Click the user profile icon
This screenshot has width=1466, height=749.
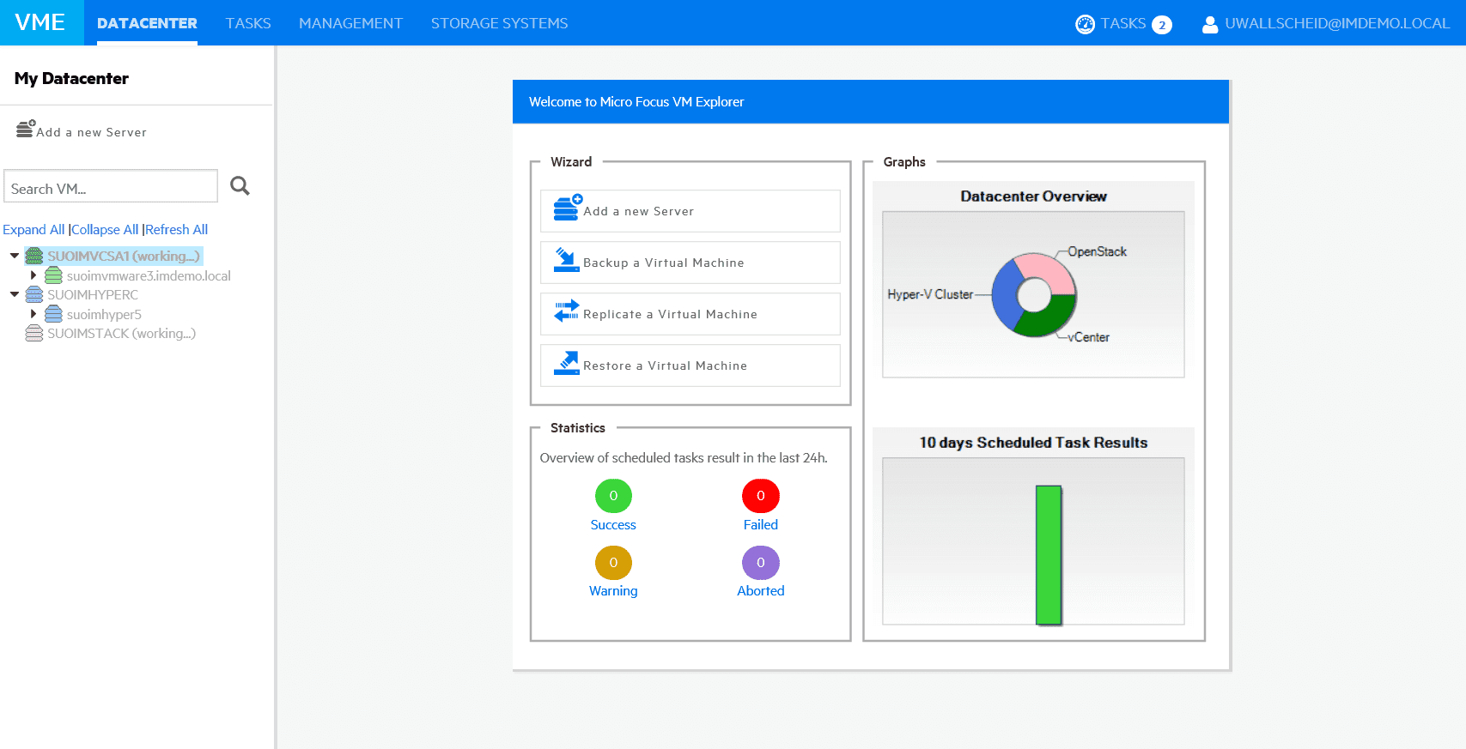(1210, 24)
